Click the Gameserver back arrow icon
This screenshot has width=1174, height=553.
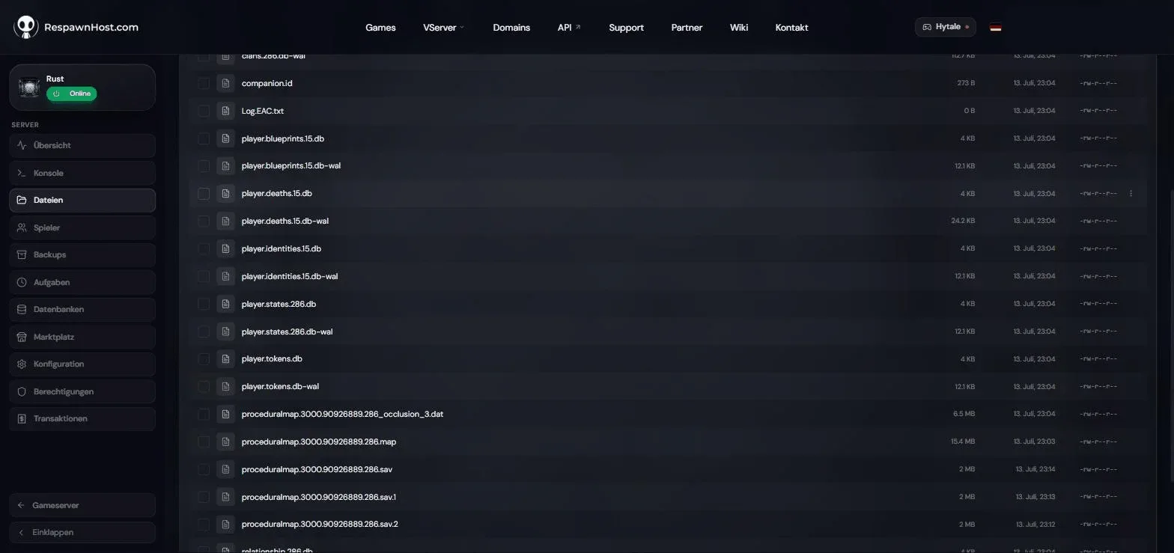pyautogui.click(x=21, y=505)
